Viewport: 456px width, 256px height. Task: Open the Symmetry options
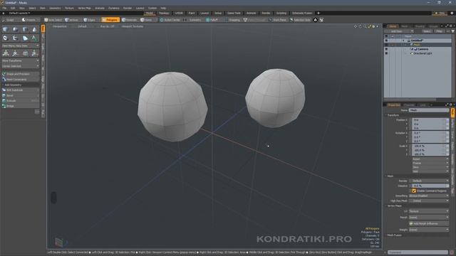click(193, 20)
